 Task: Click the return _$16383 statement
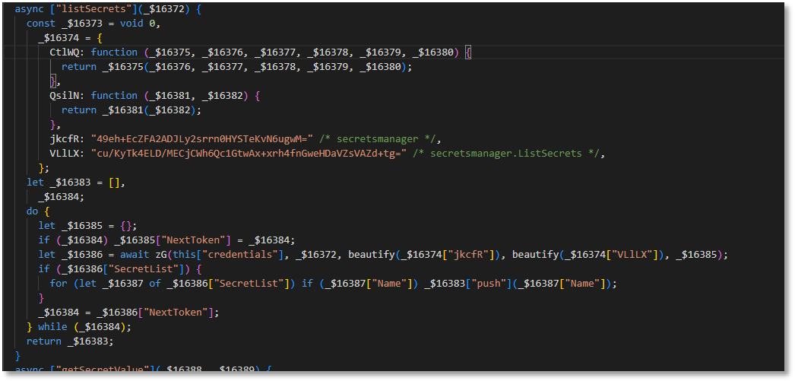70,341
